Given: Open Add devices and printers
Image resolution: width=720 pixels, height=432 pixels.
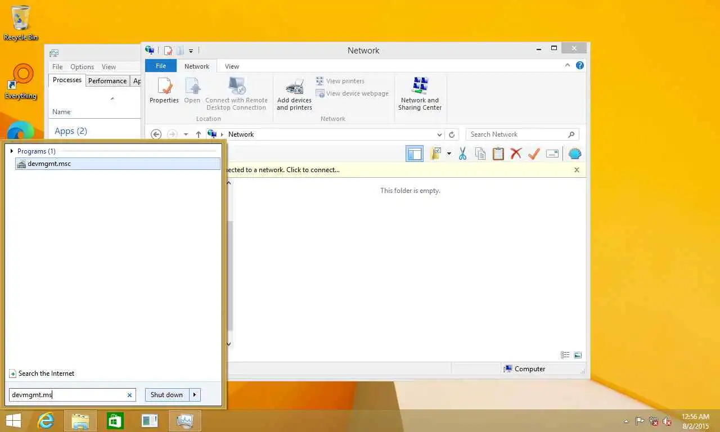Looking at the screenshot, I should [x=294, y=94].
